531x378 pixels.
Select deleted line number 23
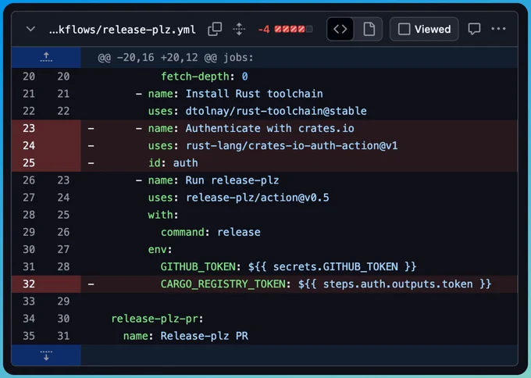[29, 128]
